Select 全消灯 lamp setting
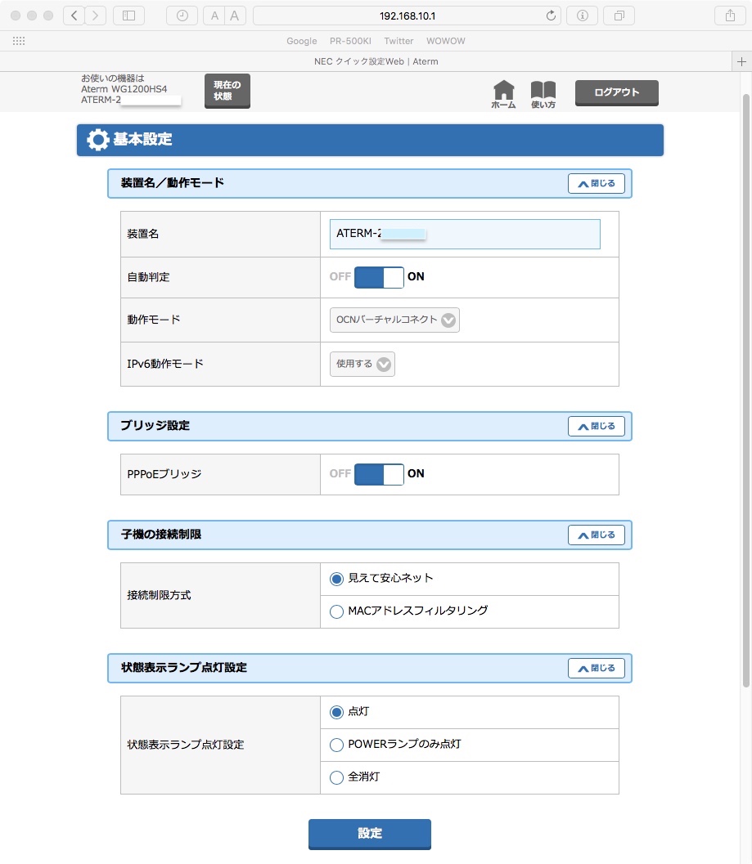 336,777
